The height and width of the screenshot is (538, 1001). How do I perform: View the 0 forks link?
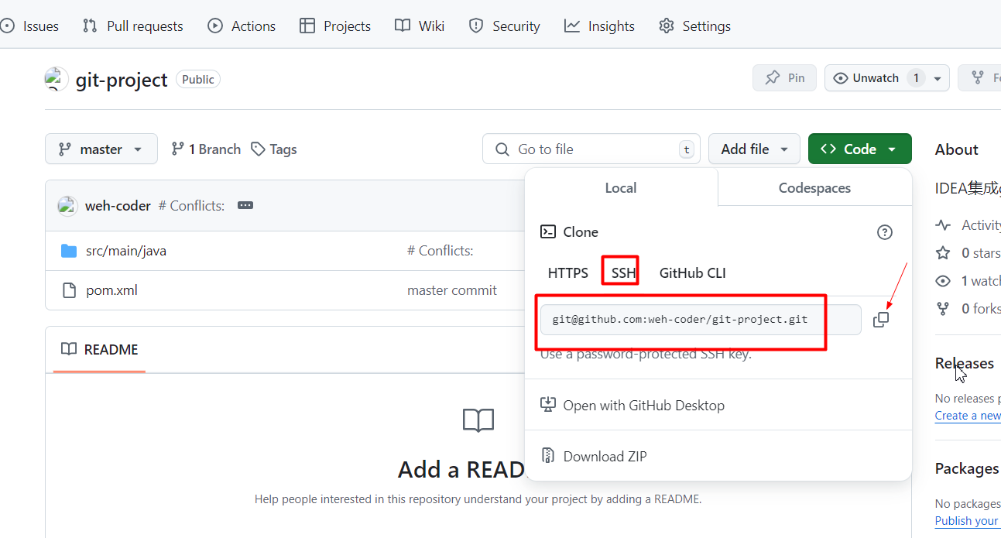(969, 309)
